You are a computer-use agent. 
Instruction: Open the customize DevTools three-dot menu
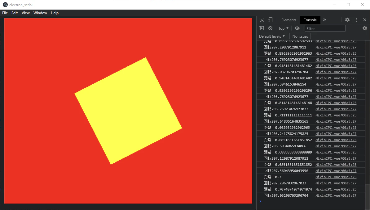coord(356,20)
